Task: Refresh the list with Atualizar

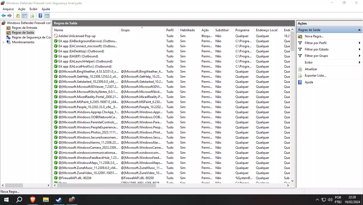Action: (x=311, y=69)
